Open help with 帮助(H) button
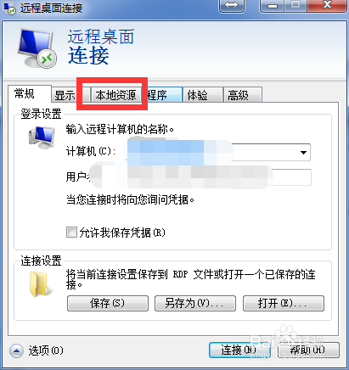Image resolution: width=349 pixels, height=370 pixels. pos(308,350)
